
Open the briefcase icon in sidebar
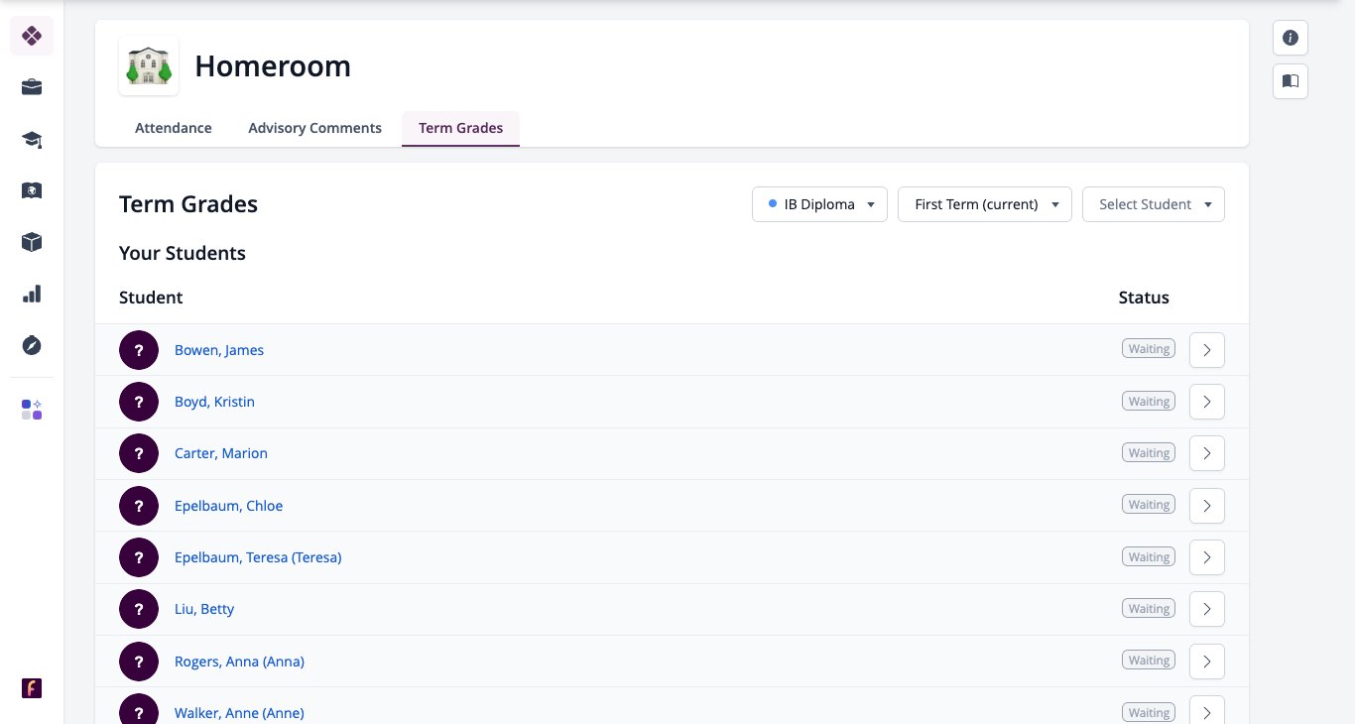(x=32, y=87)
